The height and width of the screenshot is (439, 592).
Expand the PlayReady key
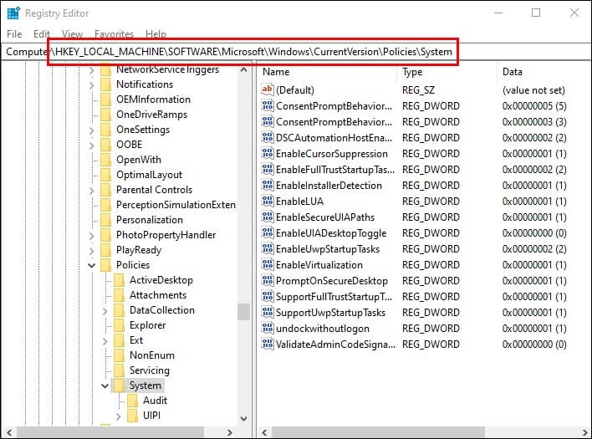(x=92, y=250)
